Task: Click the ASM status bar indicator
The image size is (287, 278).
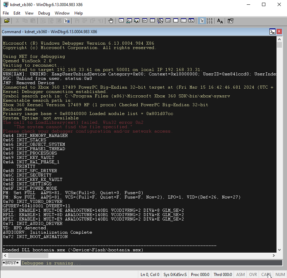Action: coord(240,275)
